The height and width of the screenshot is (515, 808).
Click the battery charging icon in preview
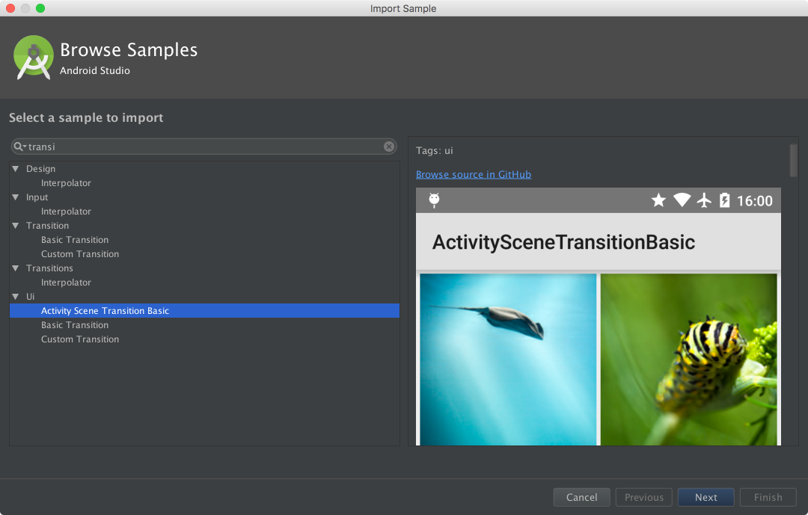[724, 200]
